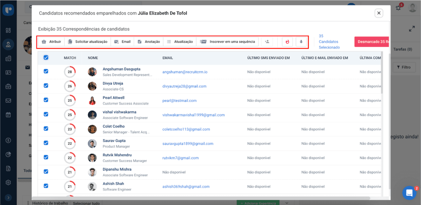
Task: Click the add-user icon in the toolbar
Action: point(267,42)
